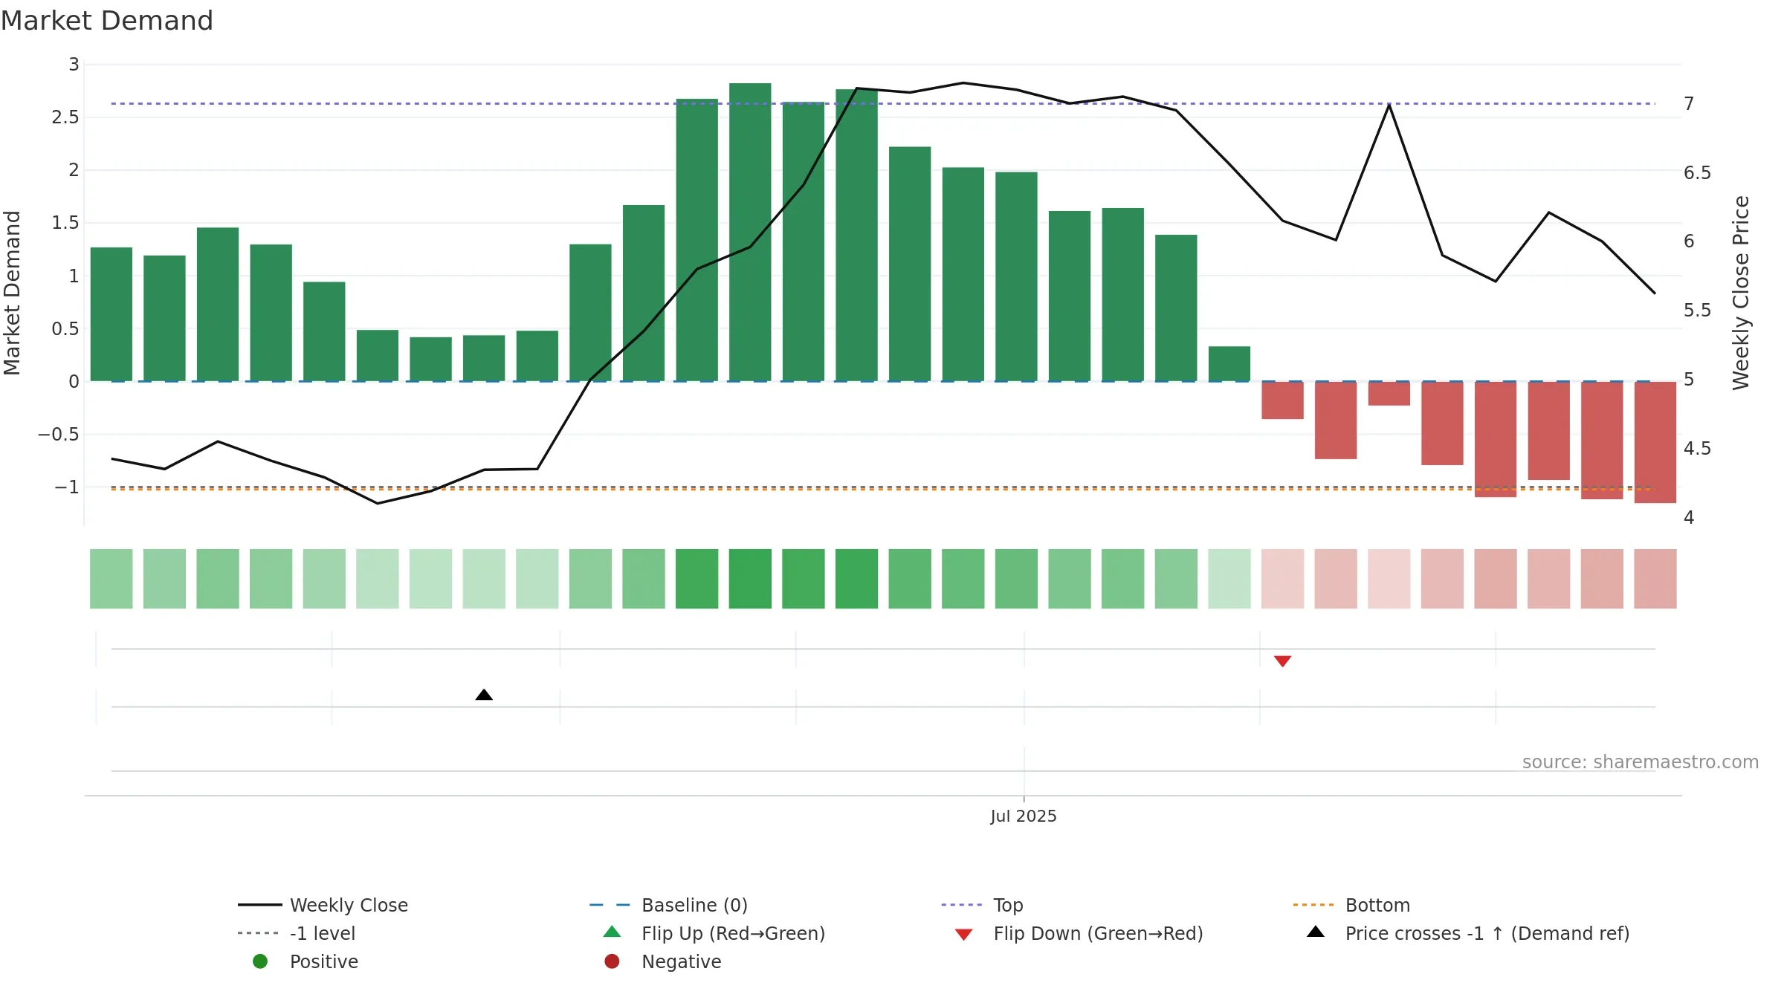The image size is (1784, 1003).
Task: Click the darkest green heatmap square
Action: (x=750, y=579)
